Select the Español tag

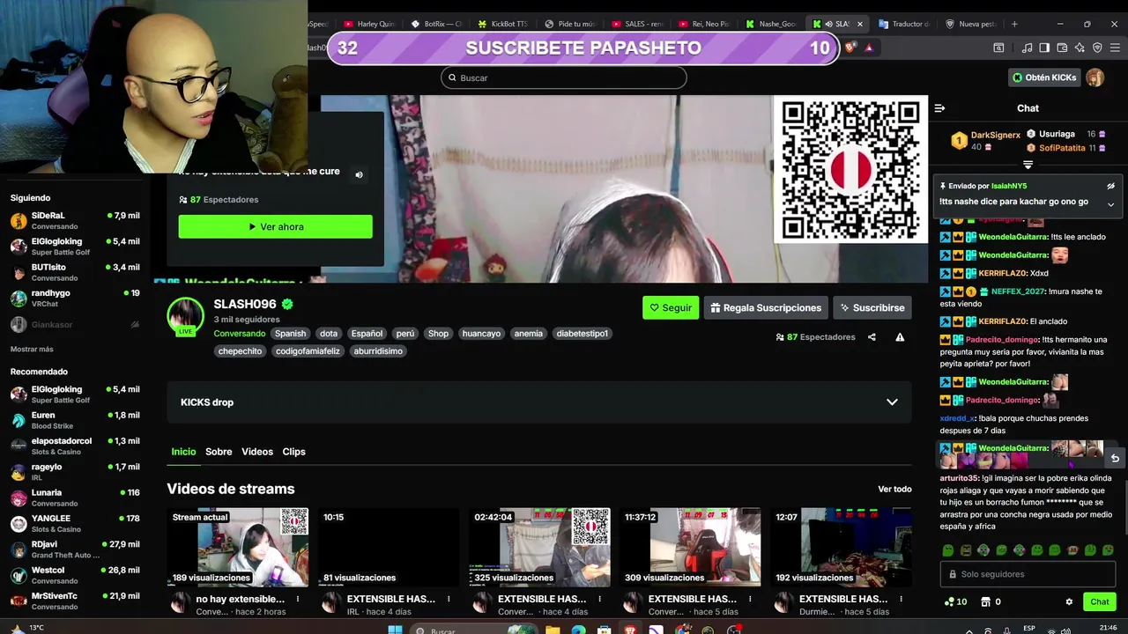tap(367, 334)
